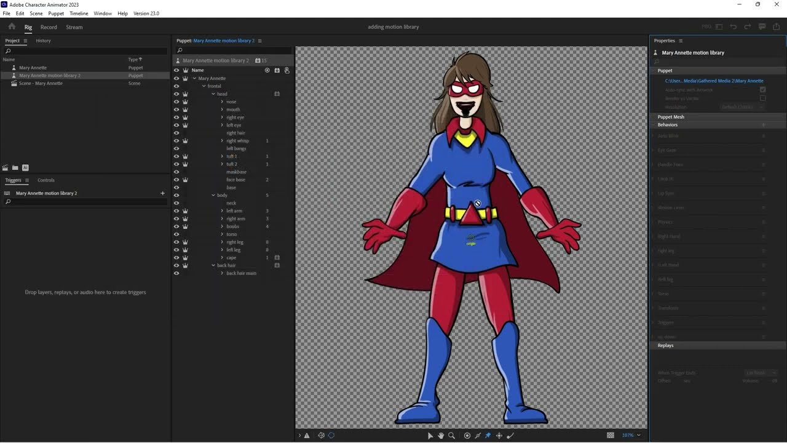Click the puppet layer search field
Viewport: 787px width, 443px height.
233,50
